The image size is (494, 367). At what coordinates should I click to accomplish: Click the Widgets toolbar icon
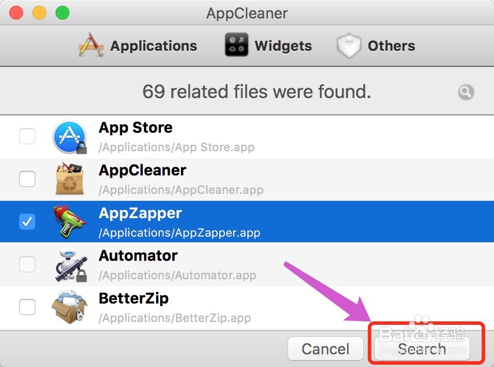coord(237,46)
